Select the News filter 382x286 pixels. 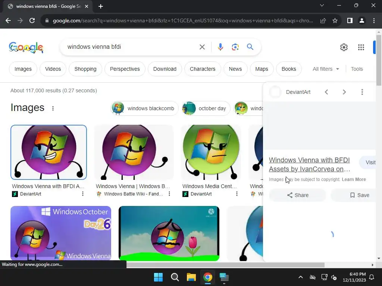[x=235, y=69]
